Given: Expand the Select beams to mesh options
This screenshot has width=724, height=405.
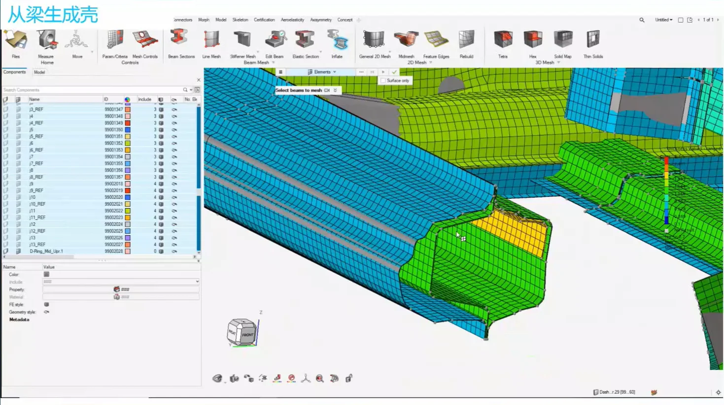Looking at the screenshot, I should tap(335, 91).
